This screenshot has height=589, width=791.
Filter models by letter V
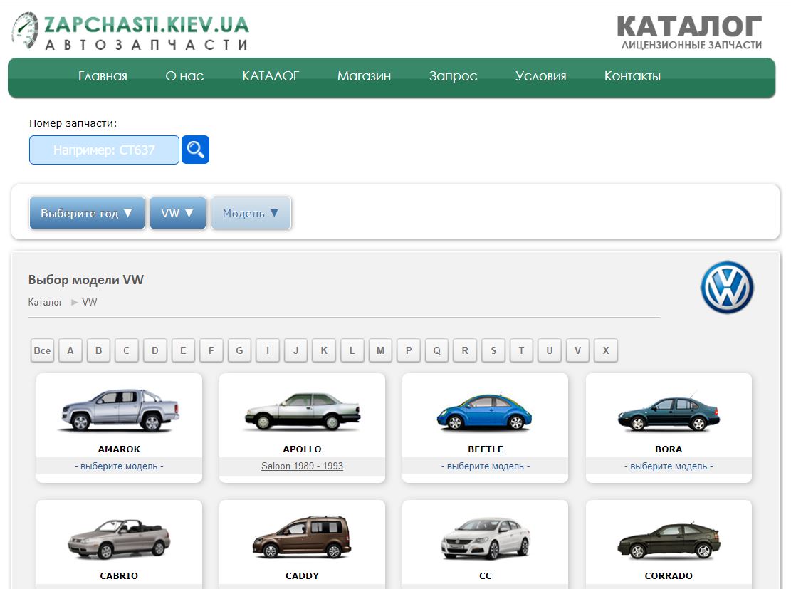tap(578, 350)
